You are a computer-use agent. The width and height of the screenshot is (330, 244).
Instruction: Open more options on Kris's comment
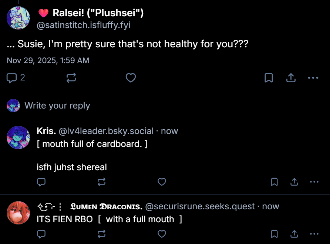[x=314, y=182]
